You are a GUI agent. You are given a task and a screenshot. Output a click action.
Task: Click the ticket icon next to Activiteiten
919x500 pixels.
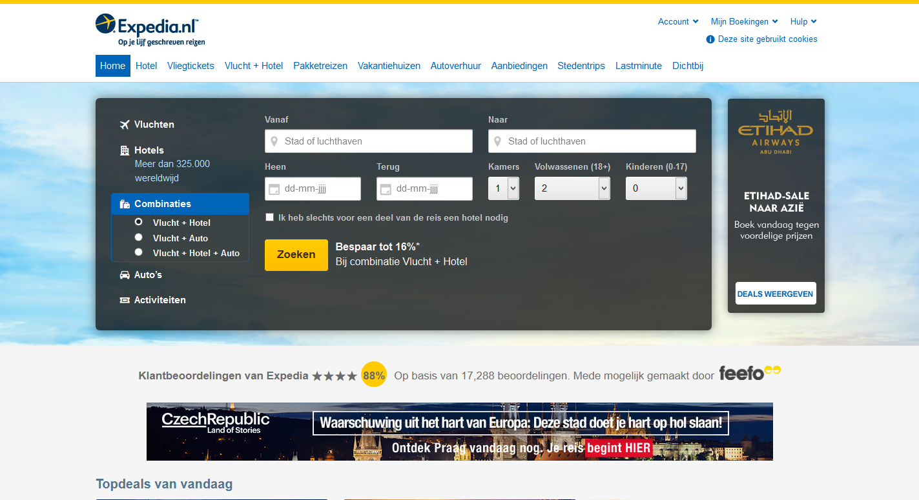click(x=125, y=300)
